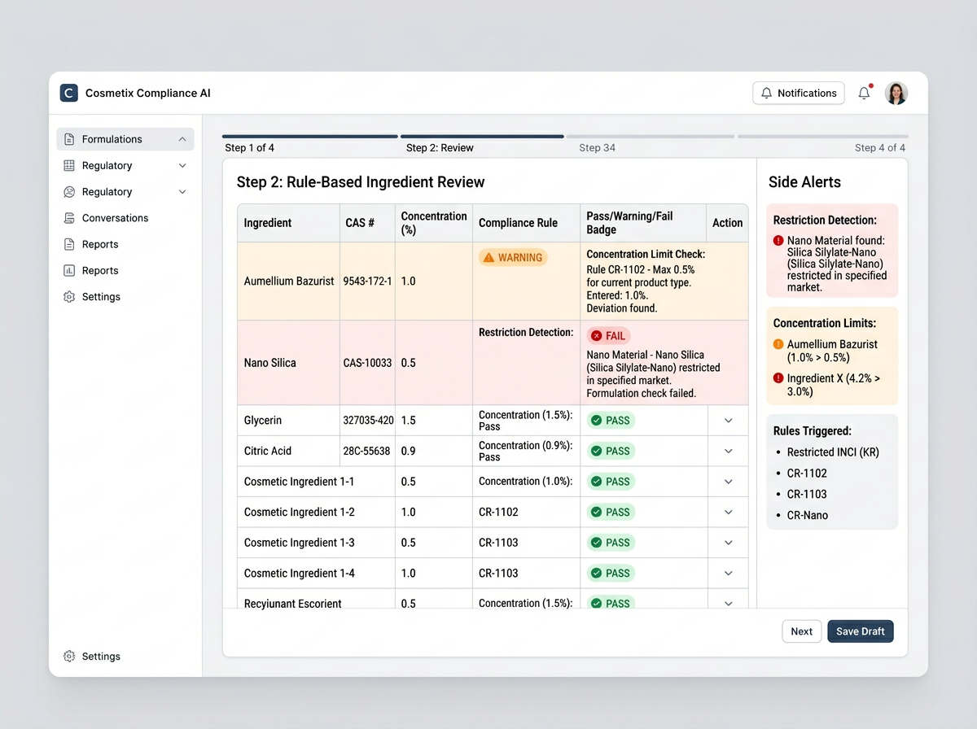
Task: Open the user profile avatar
Action: [x=896, y=93]
